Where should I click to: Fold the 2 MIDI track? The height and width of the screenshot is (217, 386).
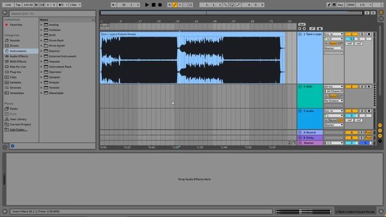300,87
